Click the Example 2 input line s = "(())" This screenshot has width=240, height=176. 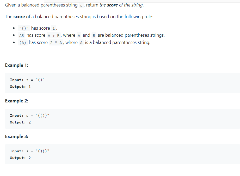(30, 115)
